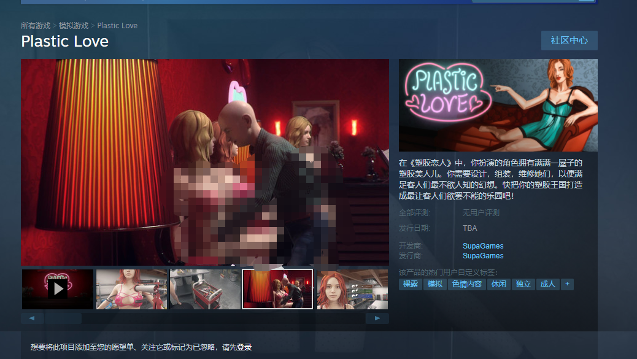
Task: Go to 所有游戏 in the breadcrumb
Action: point(36,26)
